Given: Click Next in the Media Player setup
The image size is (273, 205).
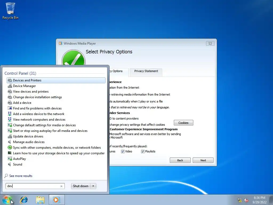Looking at the screenshot, I should [203, 160].
